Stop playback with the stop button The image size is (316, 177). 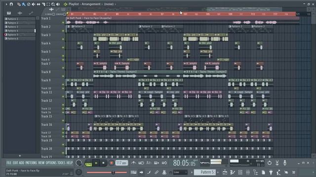(103, 163)
